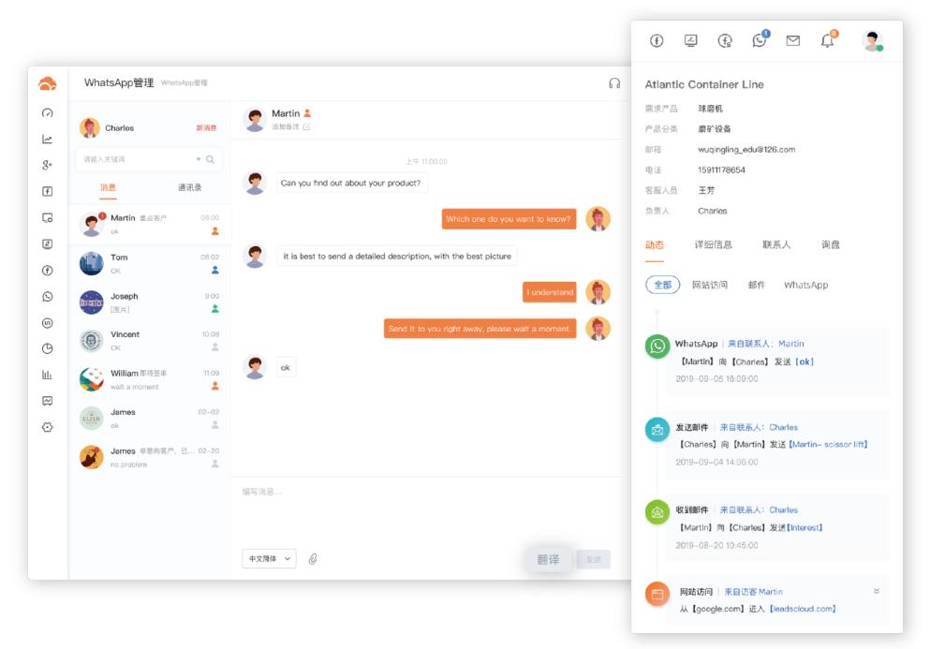Open the email envelope icon in top panel

click(793, 39)
